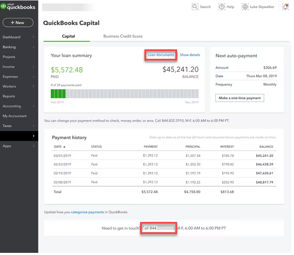Expand the Dashboard sidebar chevron

coord(34,37)
